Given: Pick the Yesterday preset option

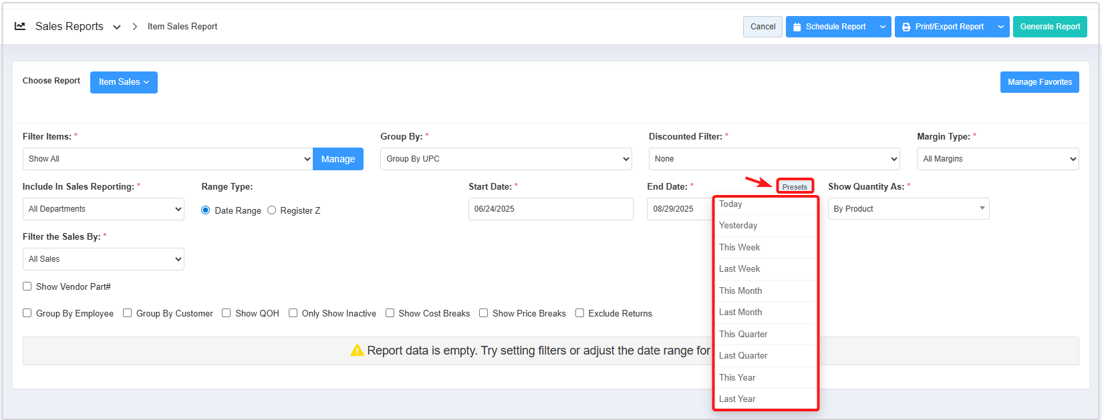Looking at the screenshot, I should point(738,226).
